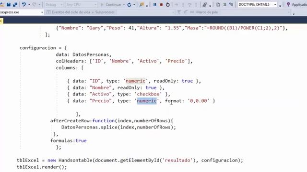Click the Step Into icon
The height and width of the screenshot is (172, 307).
tap(183, 4)
